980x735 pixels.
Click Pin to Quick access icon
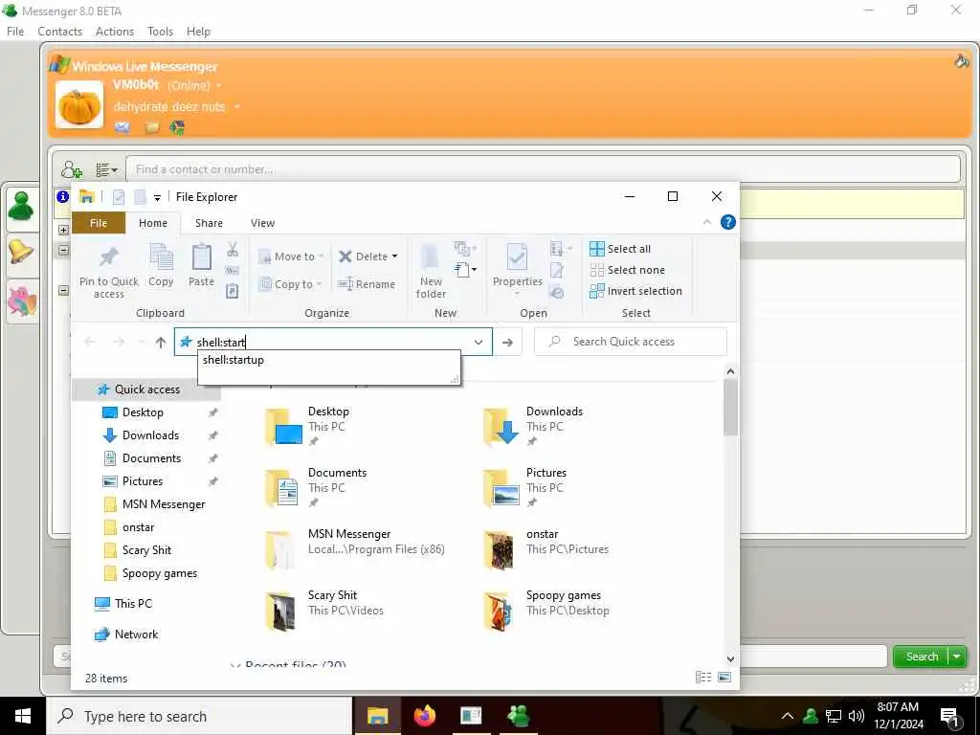[x=109, y=256]
